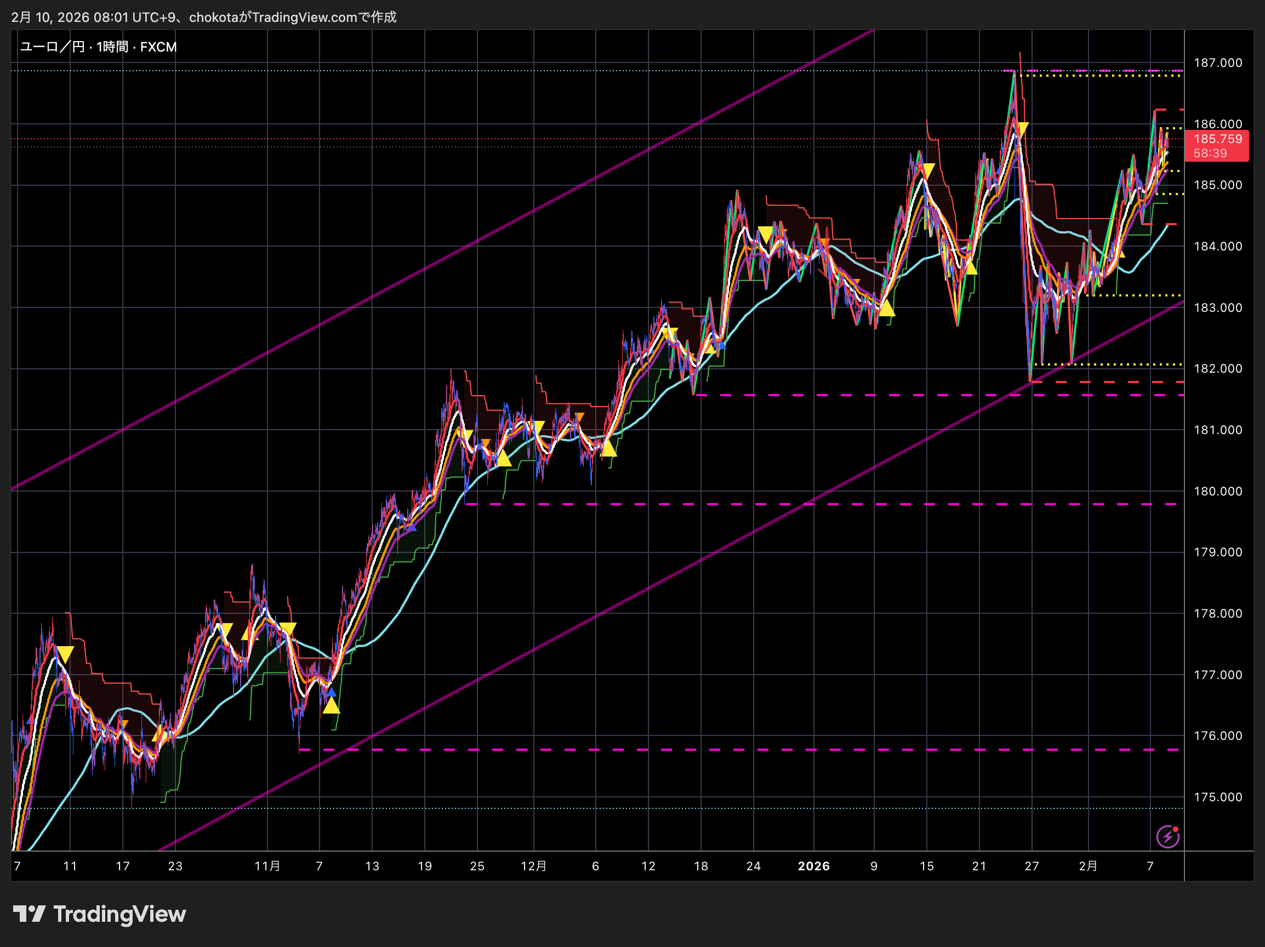Click the 180.000 price scale label
This screenshot has width=1265, height=947.
[x=1217, y=491]
